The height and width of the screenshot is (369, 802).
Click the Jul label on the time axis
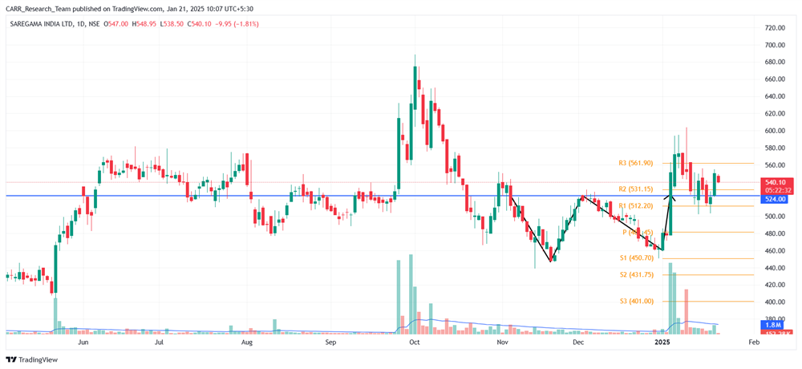tap(160, 341)
